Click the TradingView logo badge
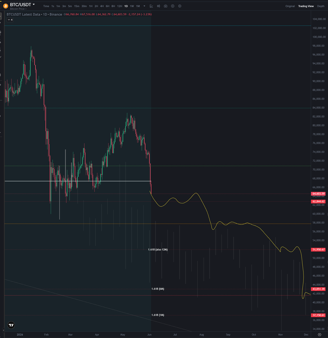 click(x=11, y=325)
